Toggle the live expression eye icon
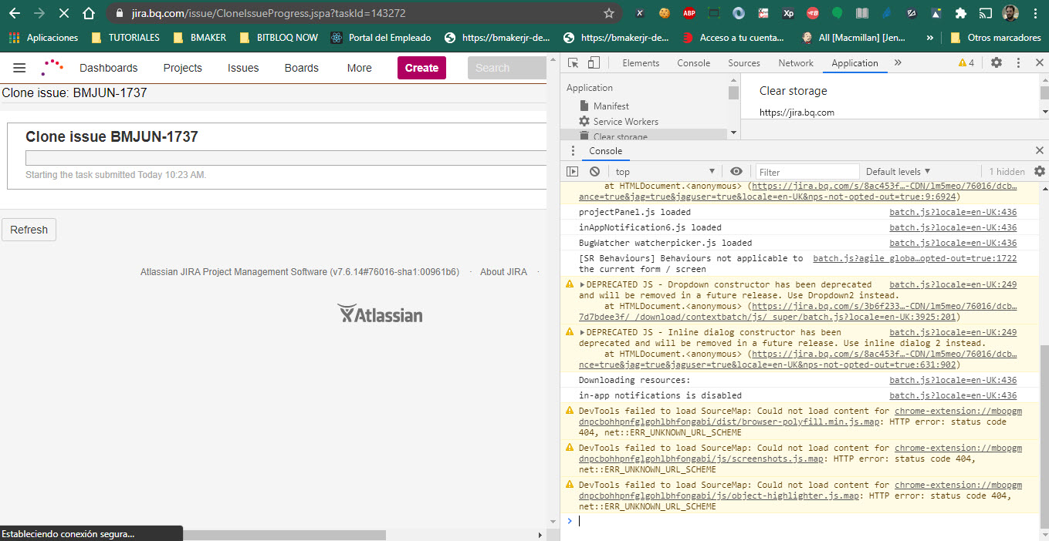The image size is (1049, 541). pos(736,171)
